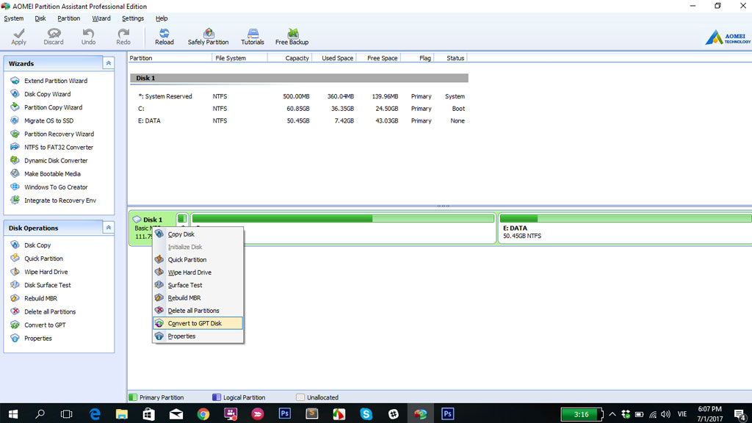Select Wipe Hard Drive in context menu
Image resolution: width=752 pixels, height=423 pixels.
198,272
